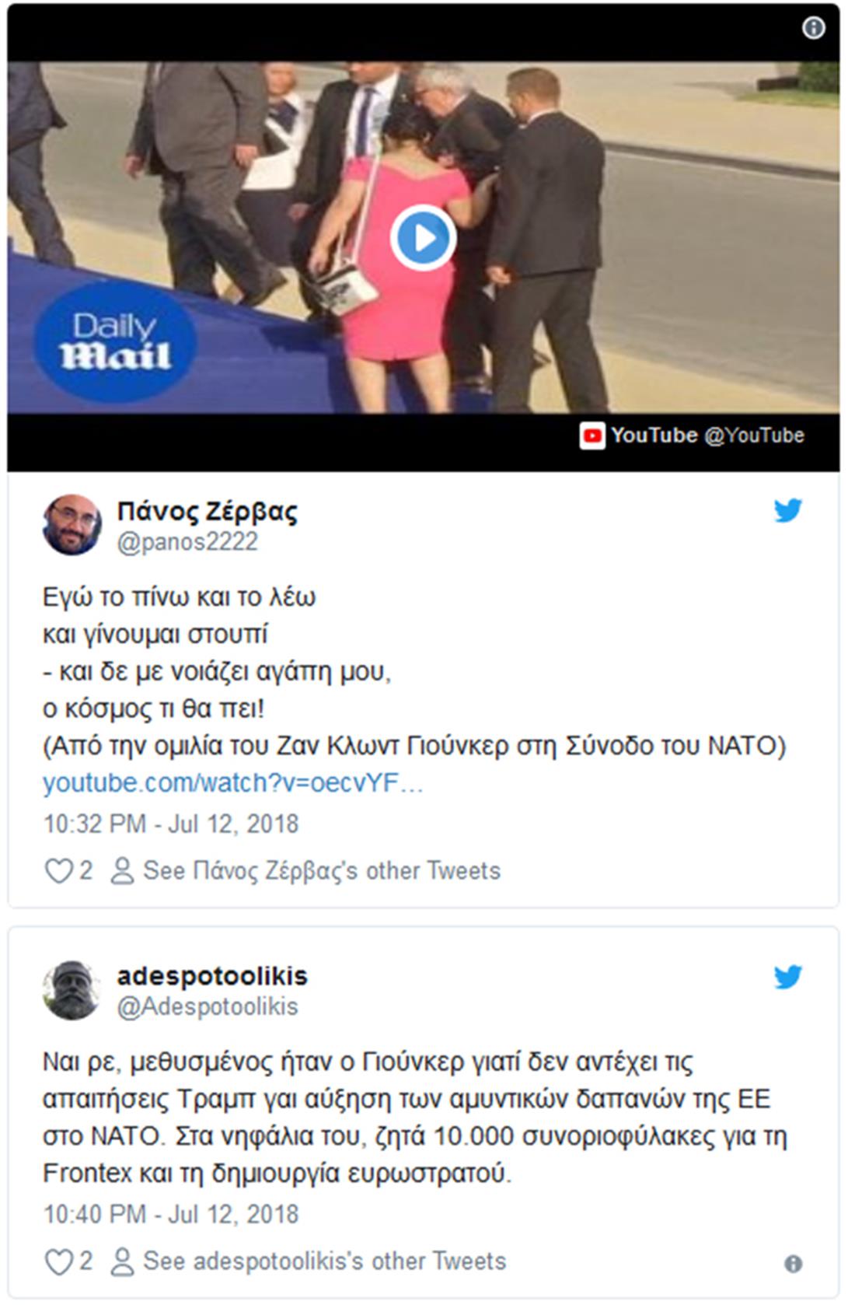See Πάνος Ζέρβας's other Tweets

321,870
